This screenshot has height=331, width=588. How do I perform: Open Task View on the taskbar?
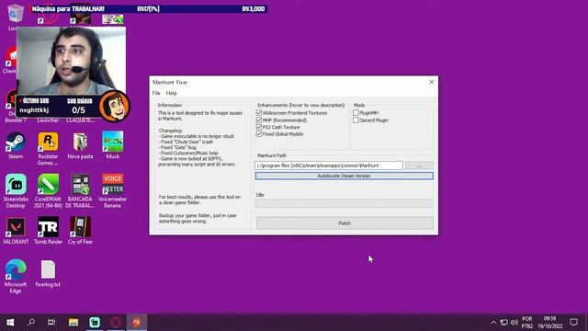[51, 323]
